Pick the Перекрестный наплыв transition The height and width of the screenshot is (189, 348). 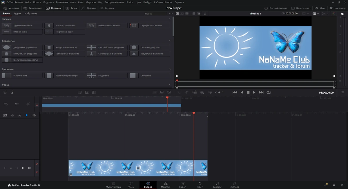[150, 26]
